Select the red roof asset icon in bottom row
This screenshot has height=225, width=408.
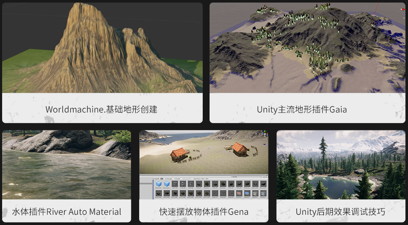pos(240,193)
